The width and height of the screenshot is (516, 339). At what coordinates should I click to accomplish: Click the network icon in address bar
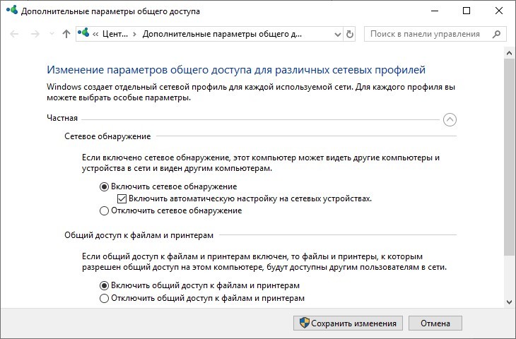(86, 34)
